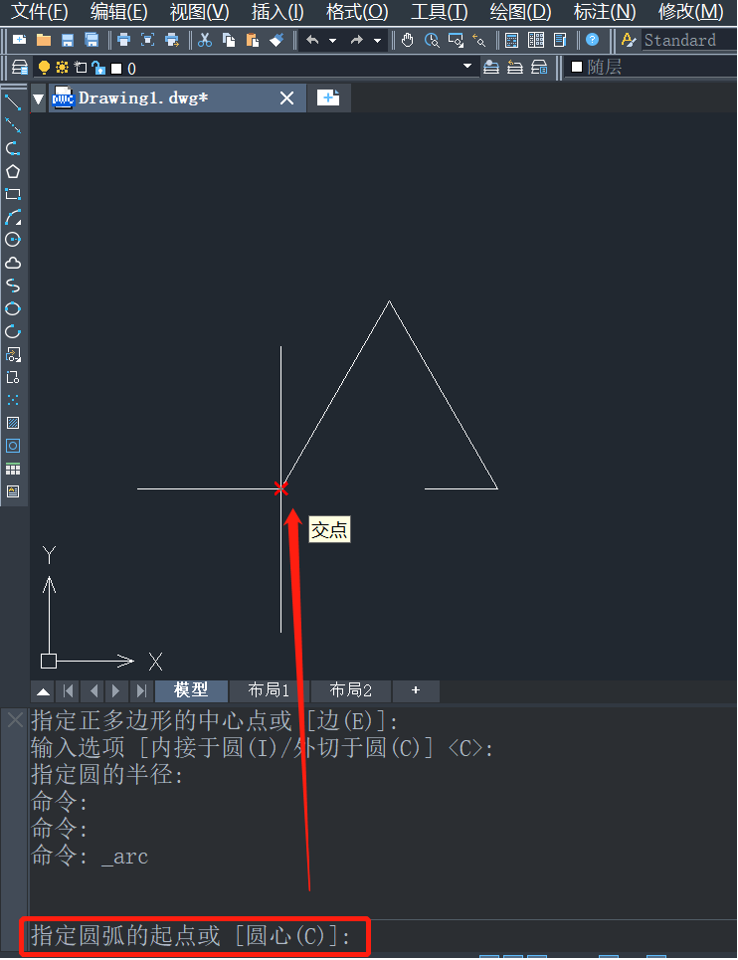The width and height of the screenshot is (738, 960).
Task: Switch to the 布局2 layout tab
Action: click(x=351, y=690)
